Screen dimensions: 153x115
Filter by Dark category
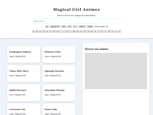click(x=64, y=26)
